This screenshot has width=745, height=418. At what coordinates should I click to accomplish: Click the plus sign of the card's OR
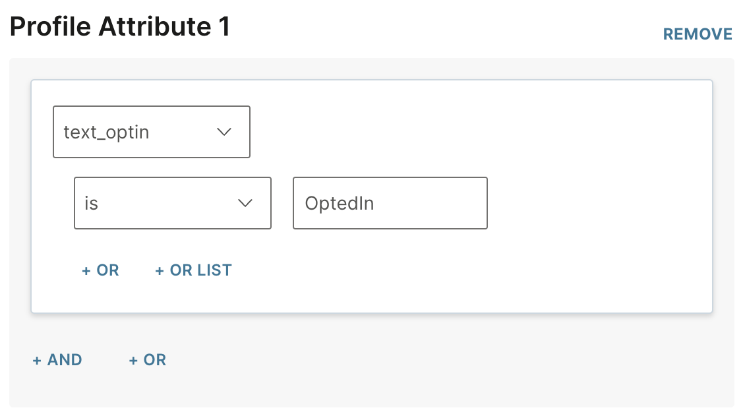86,270
